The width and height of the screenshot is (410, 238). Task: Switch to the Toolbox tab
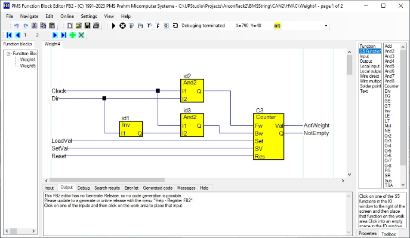(389, 234)
